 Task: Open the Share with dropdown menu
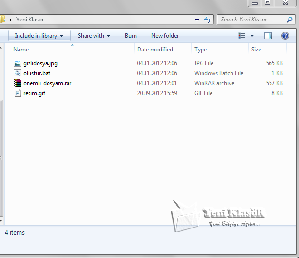(94, 36)
